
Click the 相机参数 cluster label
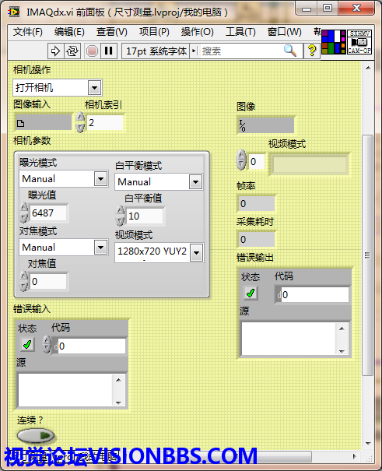[x=32, y=141]
